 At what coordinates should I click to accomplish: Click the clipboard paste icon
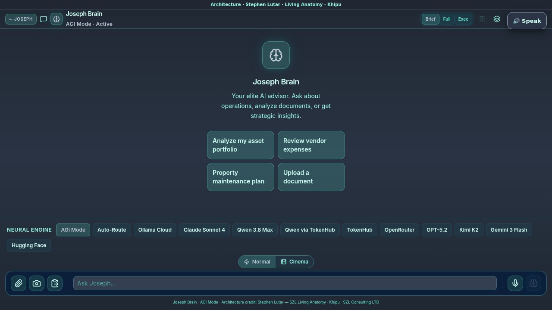(55, 283)
